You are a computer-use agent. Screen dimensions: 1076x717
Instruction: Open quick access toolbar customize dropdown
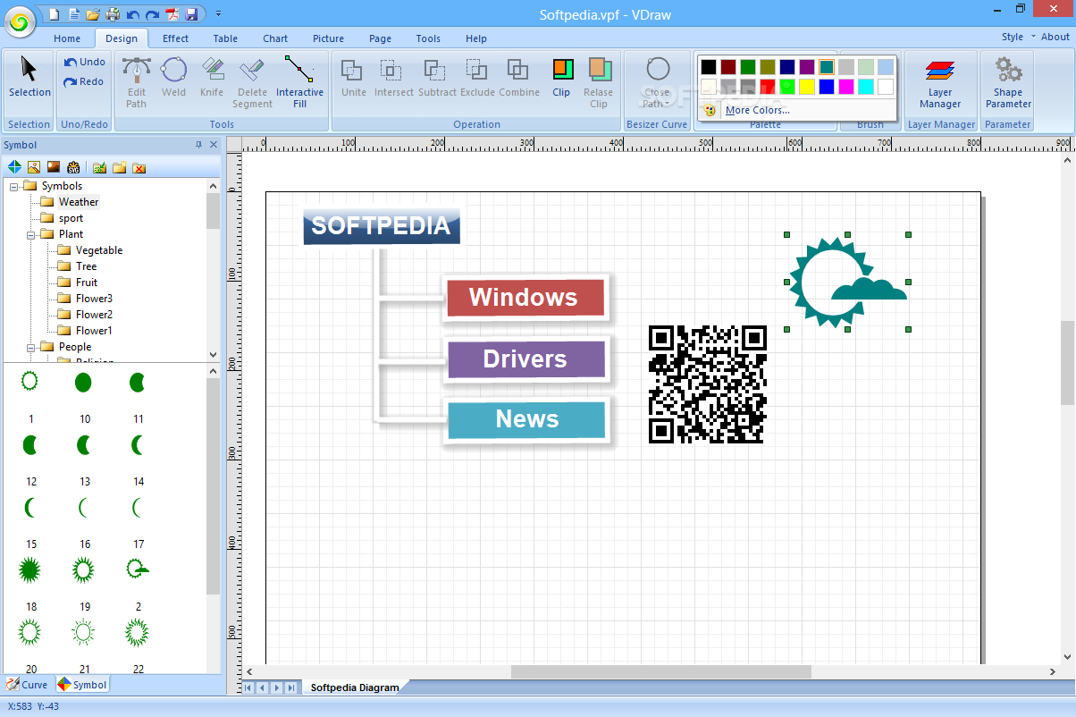[219, 14]
